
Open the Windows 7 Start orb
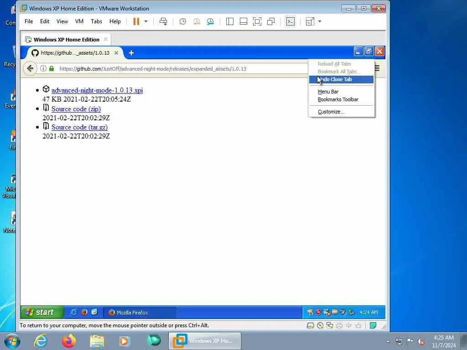point(11,341)
